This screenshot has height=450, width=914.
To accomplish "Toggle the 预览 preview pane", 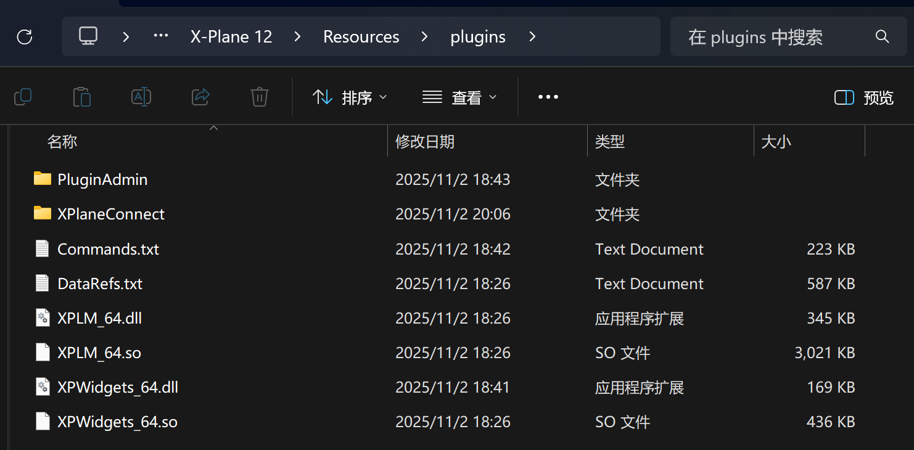I will 863,97.
